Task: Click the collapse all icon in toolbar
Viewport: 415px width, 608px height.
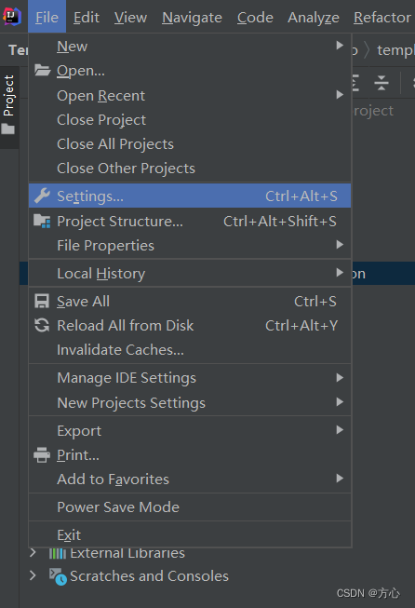Action: click(x=382, y=83)
